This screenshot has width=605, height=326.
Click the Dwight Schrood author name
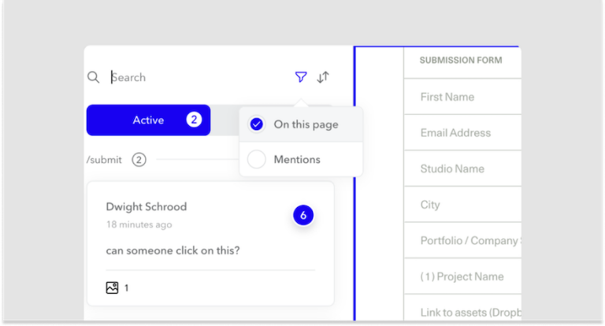click(x=147, y=207)
